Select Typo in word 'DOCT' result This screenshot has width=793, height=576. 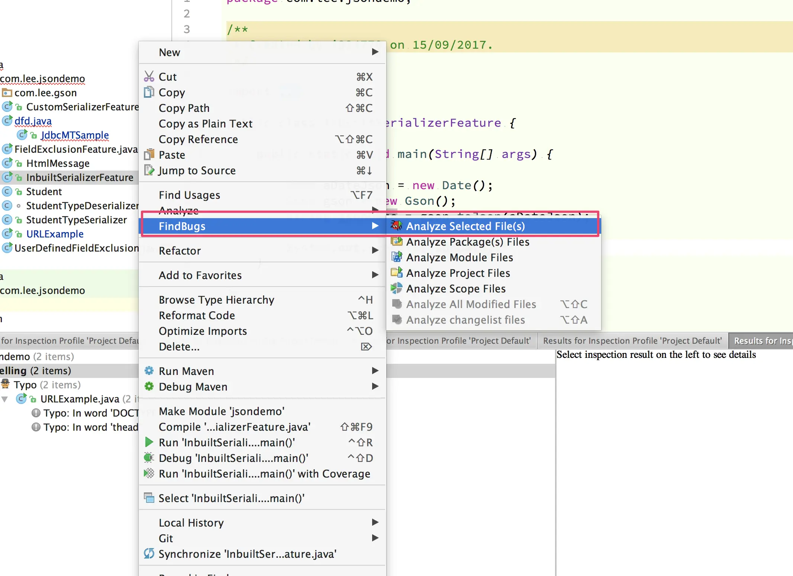click(90, 413)
